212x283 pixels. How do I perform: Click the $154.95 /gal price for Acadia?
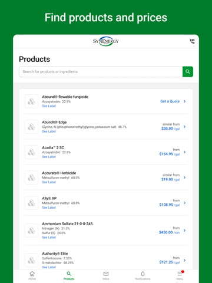170,154
